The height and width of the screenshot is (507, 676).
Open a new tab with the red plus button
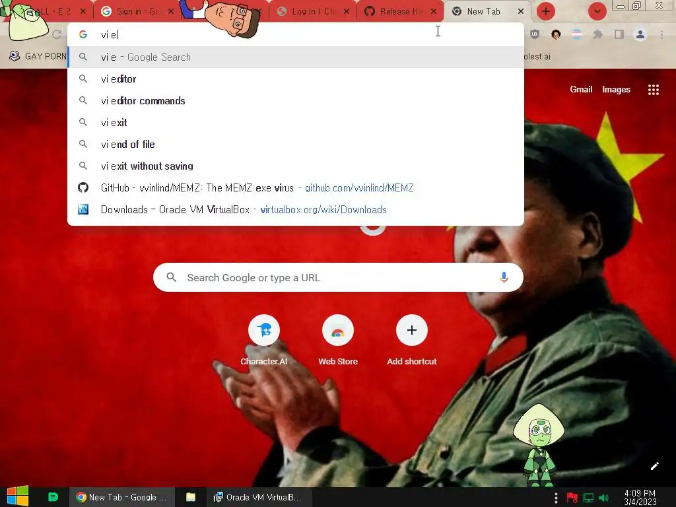545,11
